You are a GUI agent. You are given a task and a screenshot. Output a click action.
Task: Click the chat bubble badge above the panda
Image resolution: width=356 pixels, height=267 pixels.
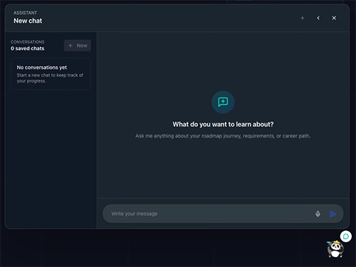click(x=346, y=236)
